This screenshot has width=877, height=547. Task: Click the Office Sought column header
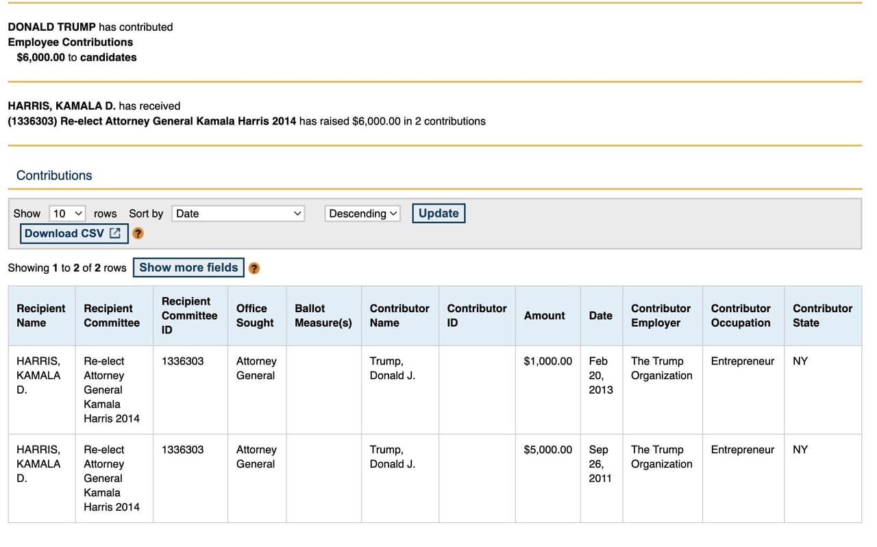point(256,316)
